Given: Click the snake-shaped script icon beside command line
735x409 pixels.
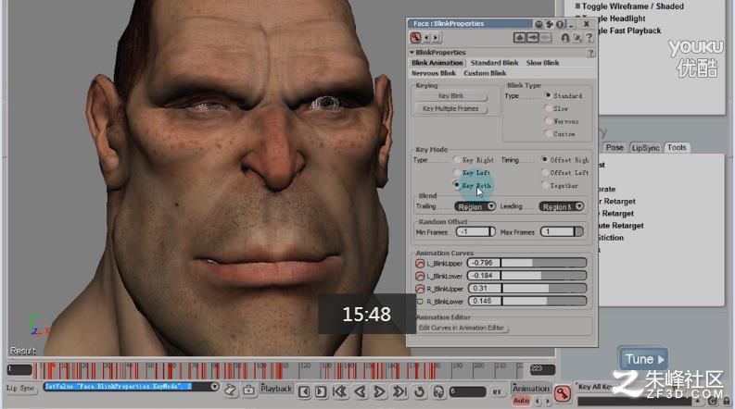Looking at the screenshot, I should 230,390.
